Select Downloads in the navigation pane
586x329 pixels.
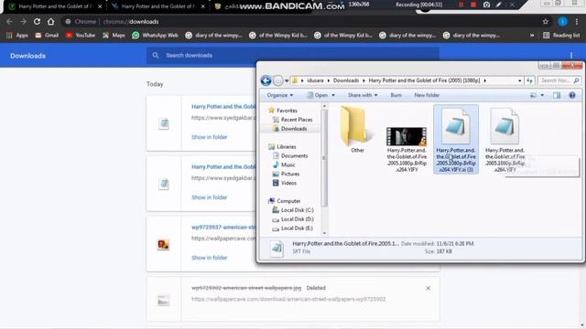pos(289,129)
